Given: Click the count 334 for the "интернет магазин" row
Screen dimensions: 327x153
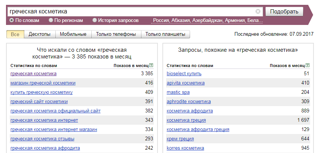Looking at the screenshot, I should point(149,129).
